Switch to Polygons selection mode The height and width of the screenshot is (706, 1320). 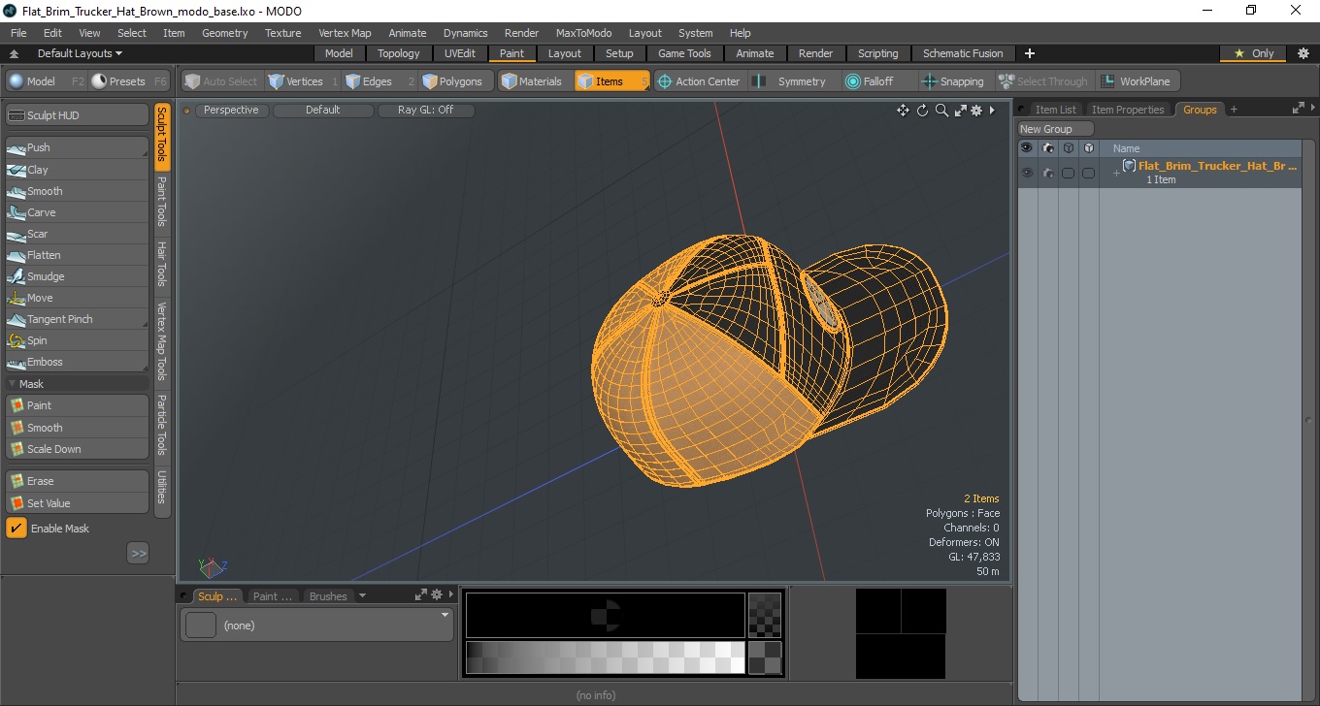click(x=456, y=81)
